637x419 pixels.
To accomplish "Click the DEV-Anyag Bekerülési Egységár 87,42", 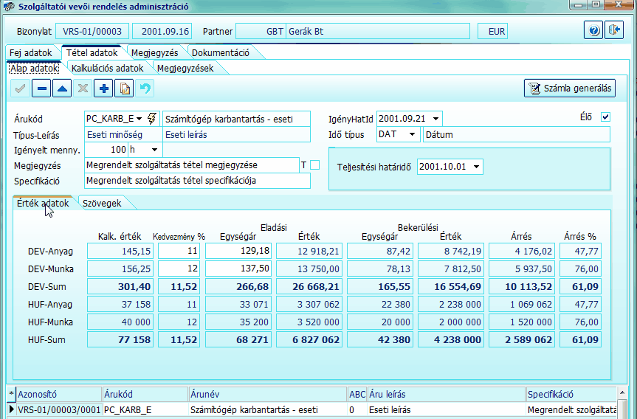I will pos(380,251).
